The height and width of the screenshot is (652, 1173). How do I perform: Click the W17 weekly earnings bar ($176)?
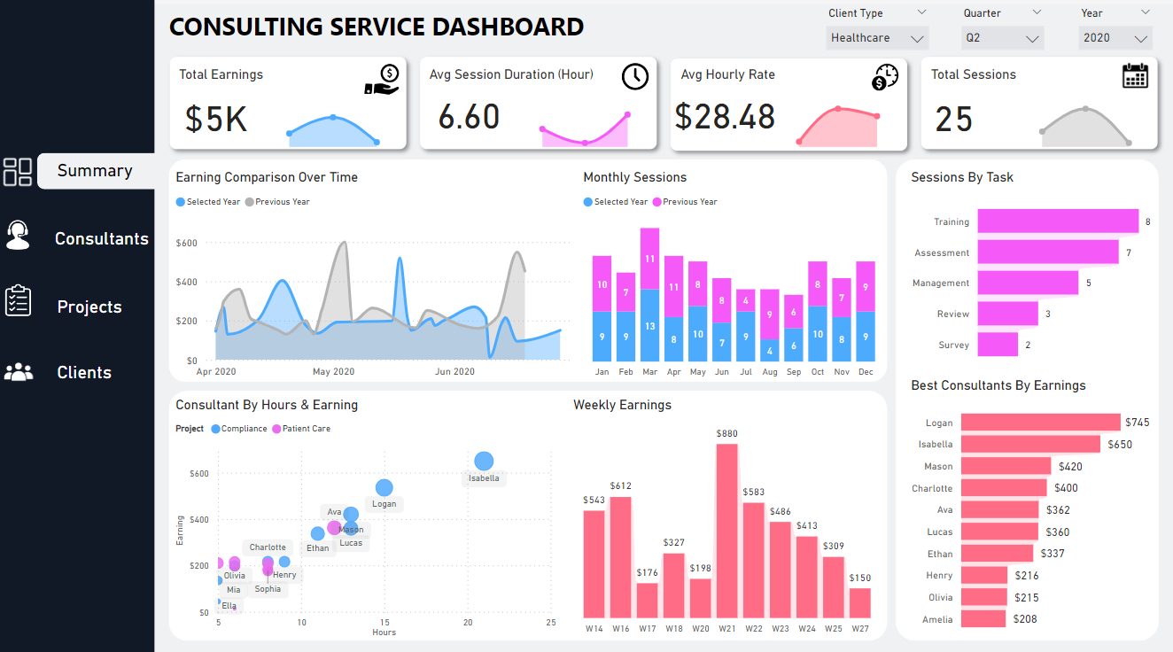(x=647, y=601)
